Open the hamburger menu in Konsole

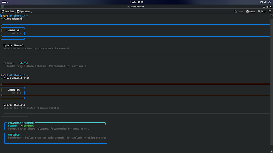270,11
